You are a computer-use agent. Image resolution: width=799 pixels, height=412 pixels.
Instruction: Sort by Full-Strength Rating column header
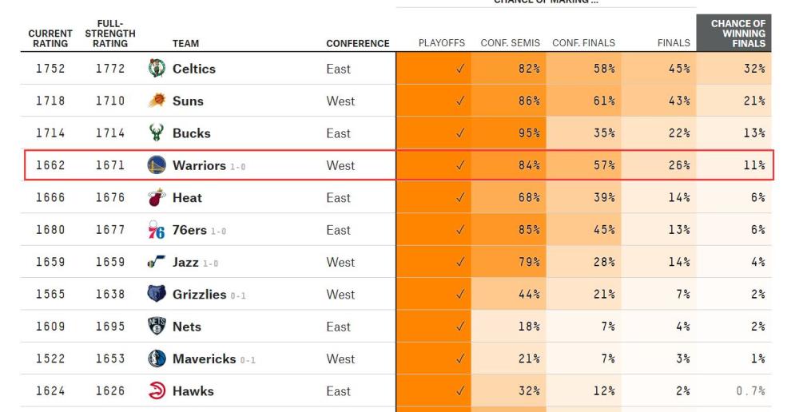[x=110, y=34]
